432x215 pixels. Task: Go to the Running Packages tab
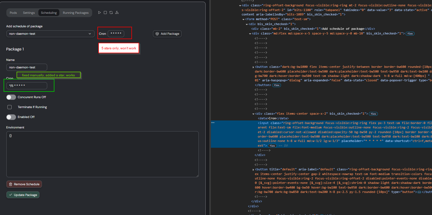[76, 13]
